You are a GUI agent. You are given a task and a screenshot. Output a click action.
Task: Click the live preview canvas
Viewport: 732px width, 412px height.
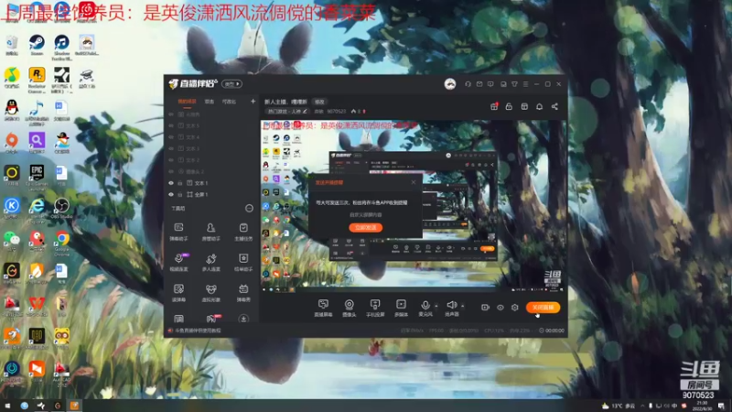coord(413,207)
